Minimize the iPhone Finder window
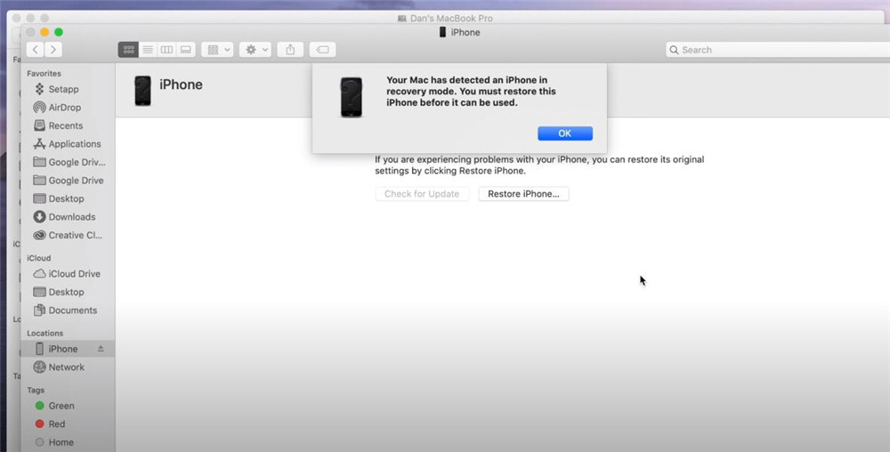Image resolution: width=890 pixels, height=452 pixels. (x=44, y=32)
